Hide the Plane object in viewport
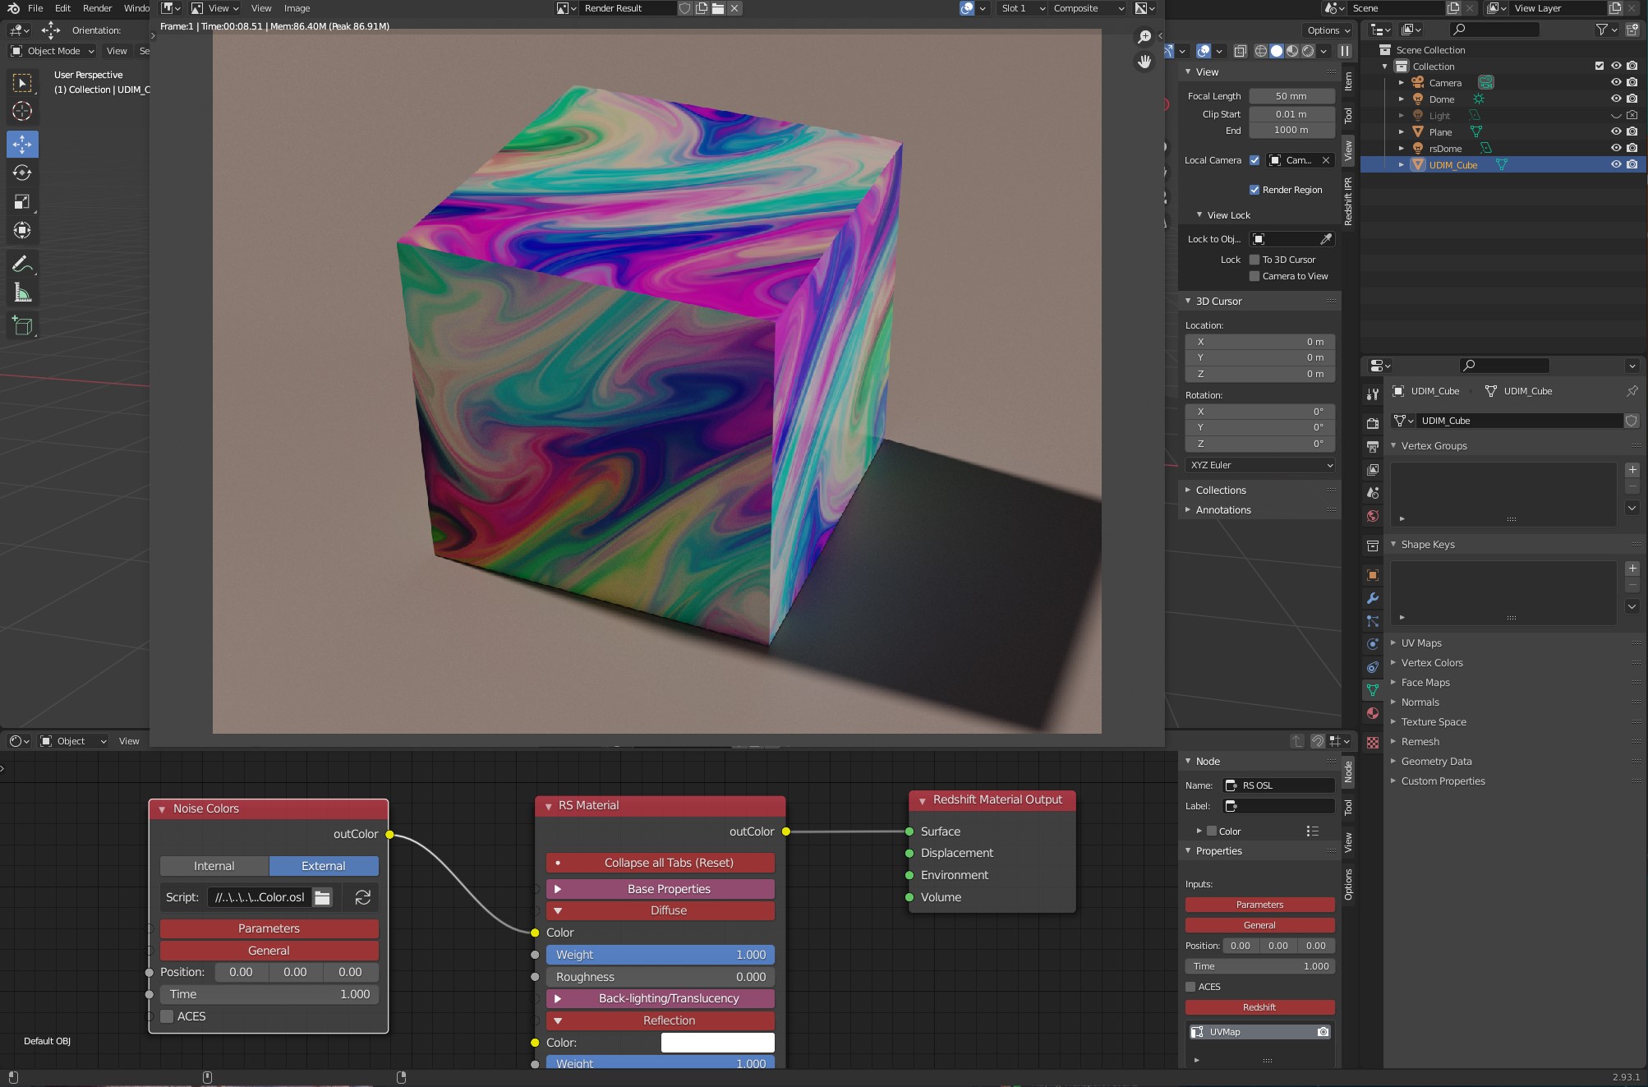Viewport: 1648px width, 1087px height. pos(1615,131)
